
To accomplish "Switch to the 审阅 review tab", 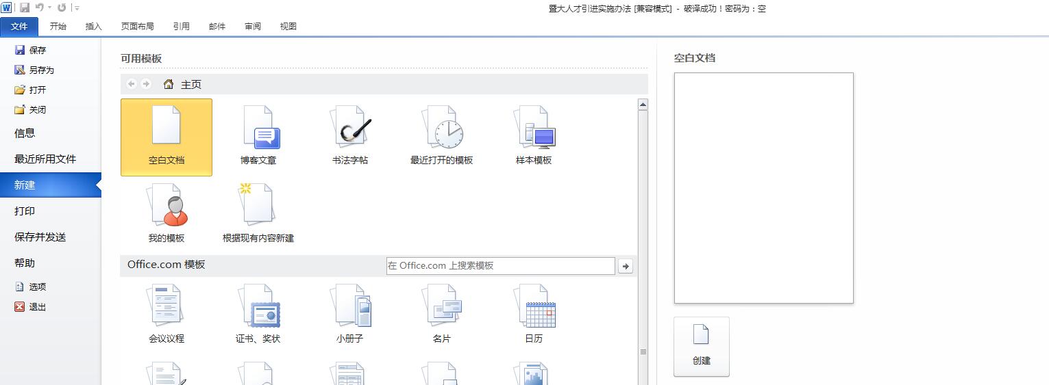I will 253,27.
